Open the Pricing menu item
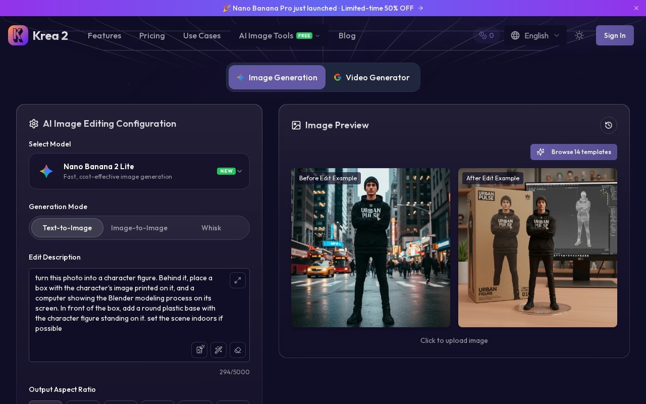 152,35
